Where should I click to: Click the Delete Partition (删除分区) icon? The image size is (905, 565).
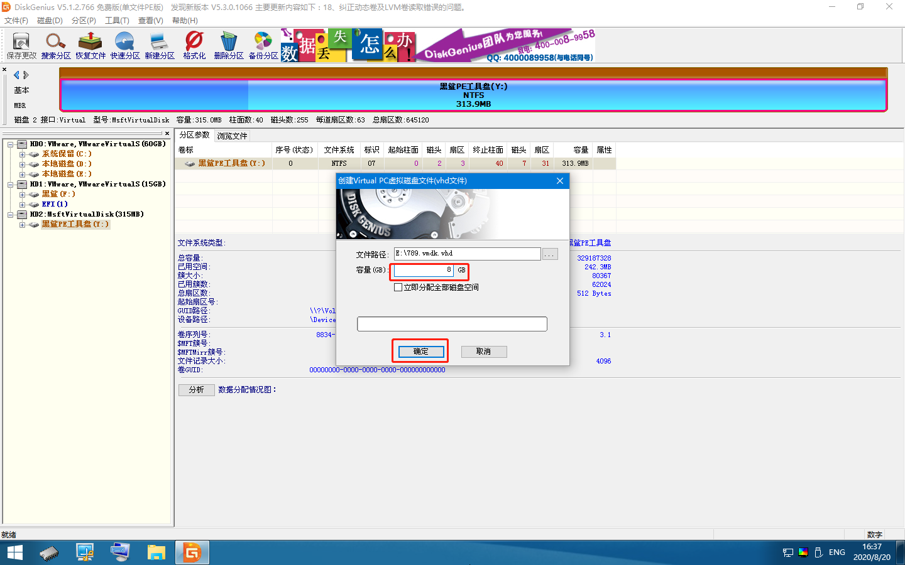(229, 46)
